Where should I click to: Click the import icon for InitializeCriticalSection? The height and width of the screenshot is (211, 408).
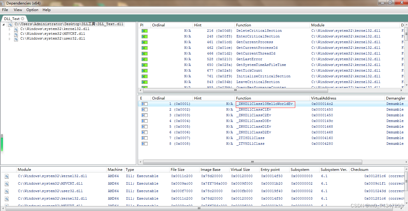click(x=145, y=76)
